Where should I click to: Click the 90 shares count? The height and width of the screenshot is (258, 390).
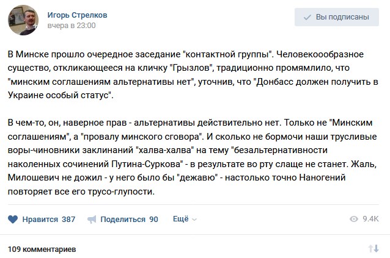tap(153, 220)
